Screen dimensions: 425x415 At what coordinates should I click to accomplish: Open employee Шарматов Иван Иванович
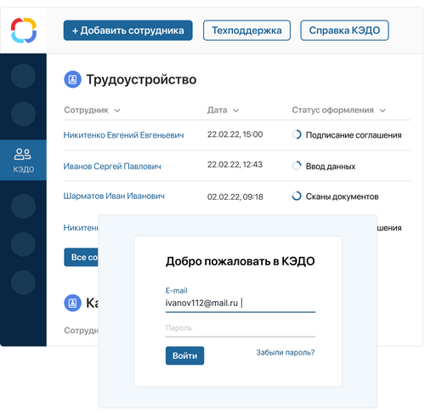point(114,196)
